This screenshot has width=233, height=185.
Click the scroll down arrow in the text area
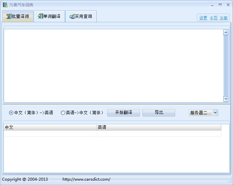[226, 99]
